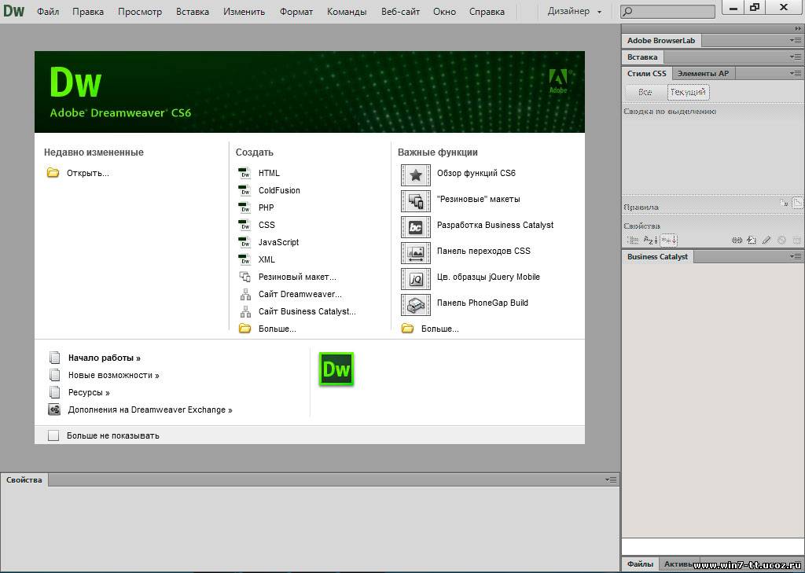This screenshot has width=805, height=573.
Task: Click the large Dw thumbnail in the welcome footer
Action: (336, 369)
